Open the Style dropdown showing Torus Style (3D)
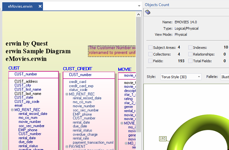 [181, 77]
